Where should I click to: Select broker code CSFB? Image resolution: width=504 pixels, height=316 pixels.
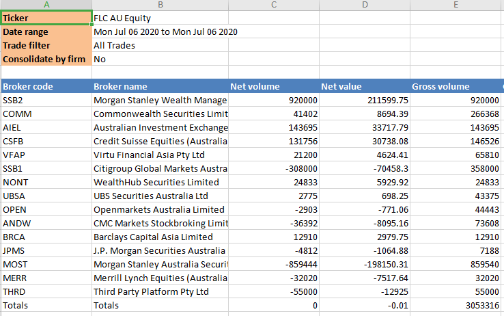point(46,141)
